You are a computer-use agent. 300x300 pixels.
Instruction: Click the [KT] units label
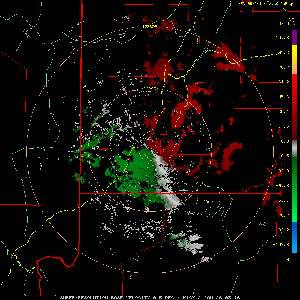285,23
